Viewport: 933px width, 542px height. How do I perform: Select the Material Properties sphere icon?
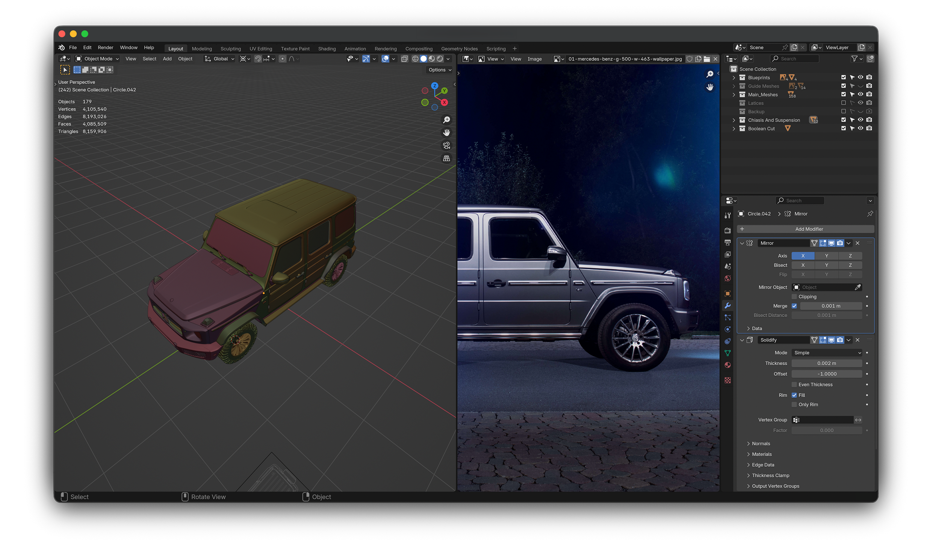pyautogui.click(x=728, y=365)
